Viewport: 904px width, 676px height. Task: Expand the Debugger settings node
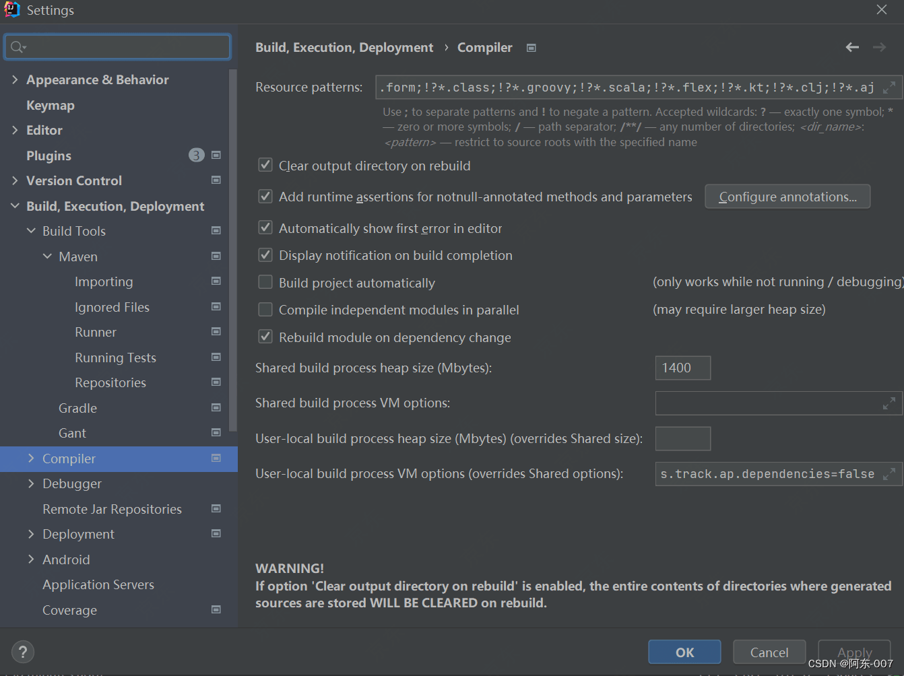pos(31,483)
